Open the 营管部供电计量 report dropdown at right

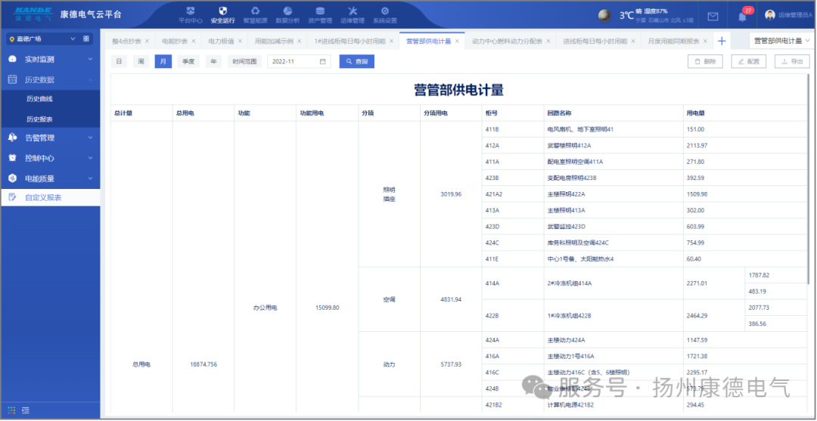pos(781,41)
